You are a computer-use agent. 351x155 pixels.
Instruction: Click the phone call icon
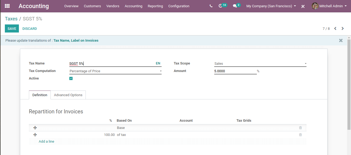pos(211,6)
